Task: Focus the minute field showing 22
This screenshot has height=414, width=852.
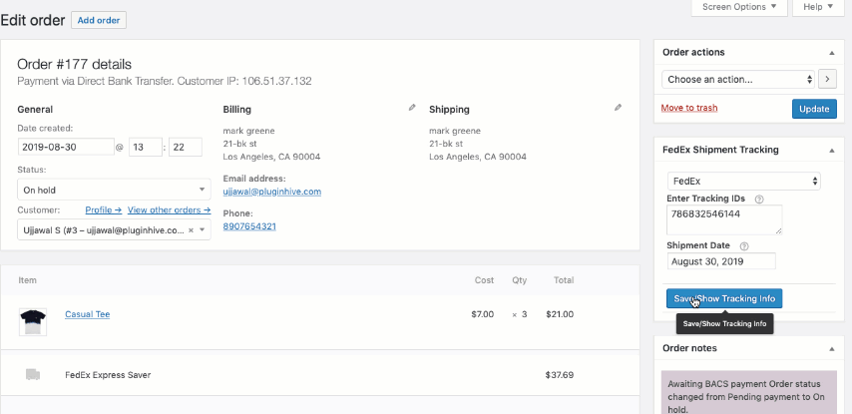Action: (x=186, y=147)
